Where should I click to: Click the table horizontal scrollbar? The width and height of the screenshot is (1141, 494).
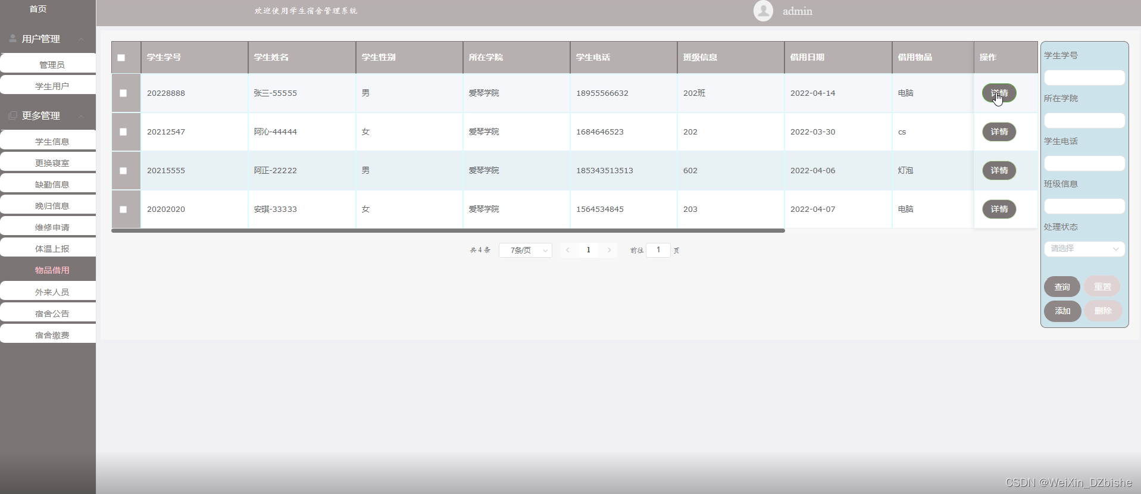click(x=448, y=230)
